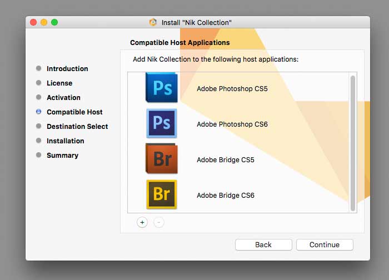Select the Adobe Bridge CS6 label
This screenshot has height=280, width=389.
tap(226, 196)
